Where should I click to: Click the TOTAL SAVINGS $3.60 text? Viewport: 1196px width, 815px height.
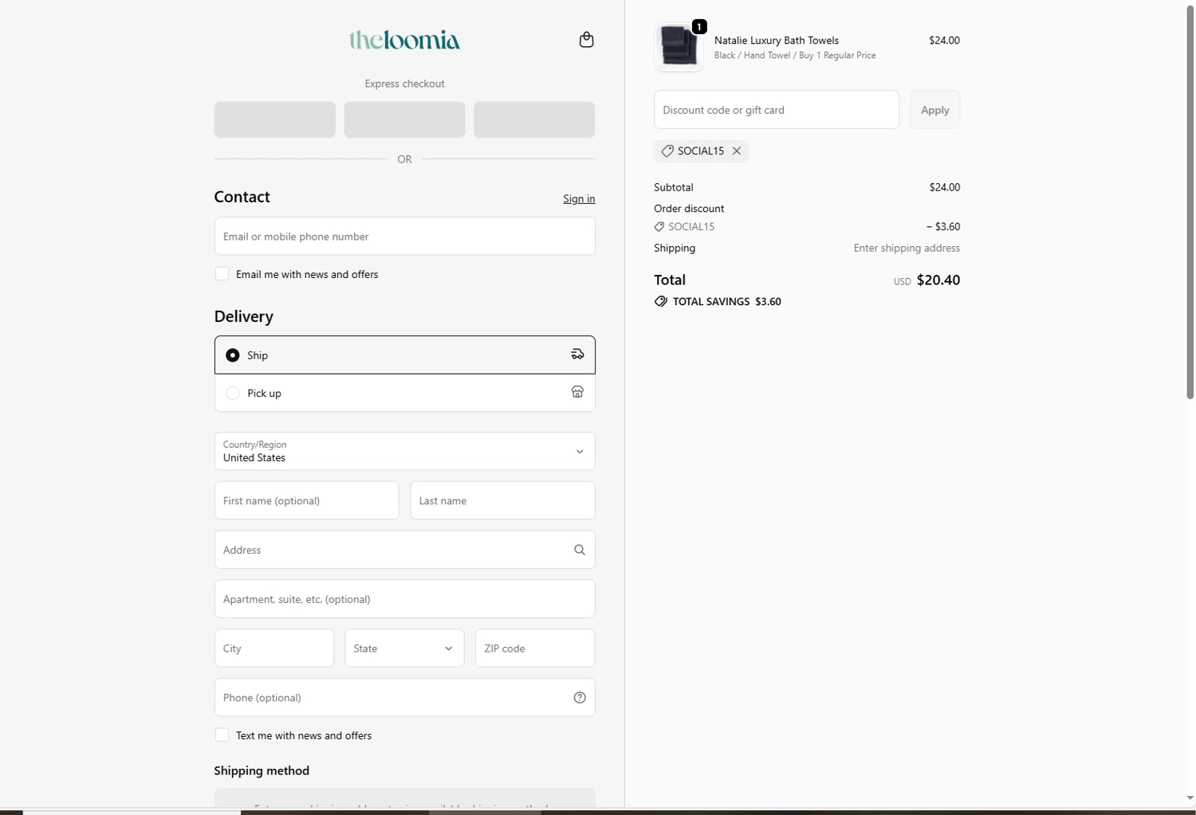[x=727, y=301]
